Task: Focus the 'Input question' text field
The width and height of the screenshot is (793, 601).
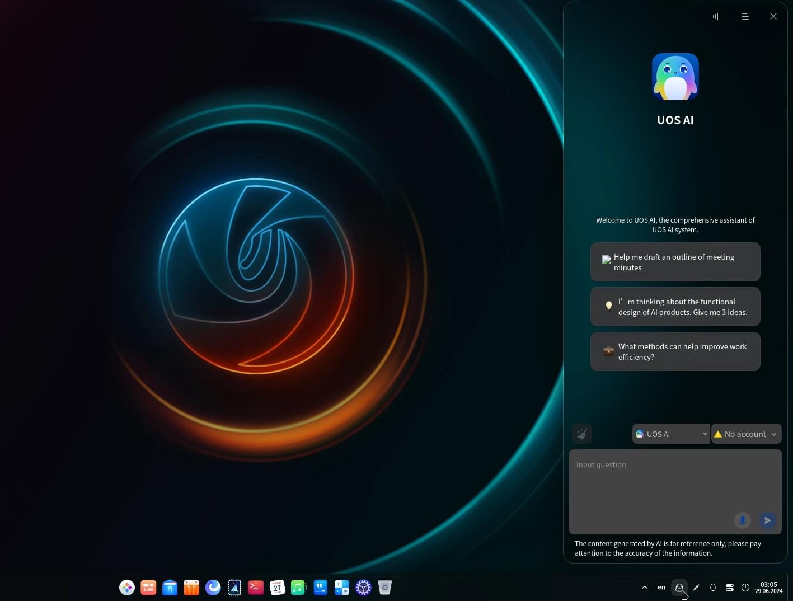Action: click(675, 492)
